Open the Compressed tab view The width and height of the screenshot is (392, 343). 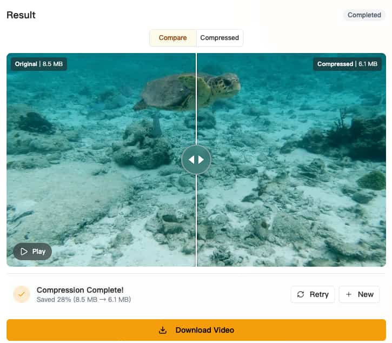[220, 38]
